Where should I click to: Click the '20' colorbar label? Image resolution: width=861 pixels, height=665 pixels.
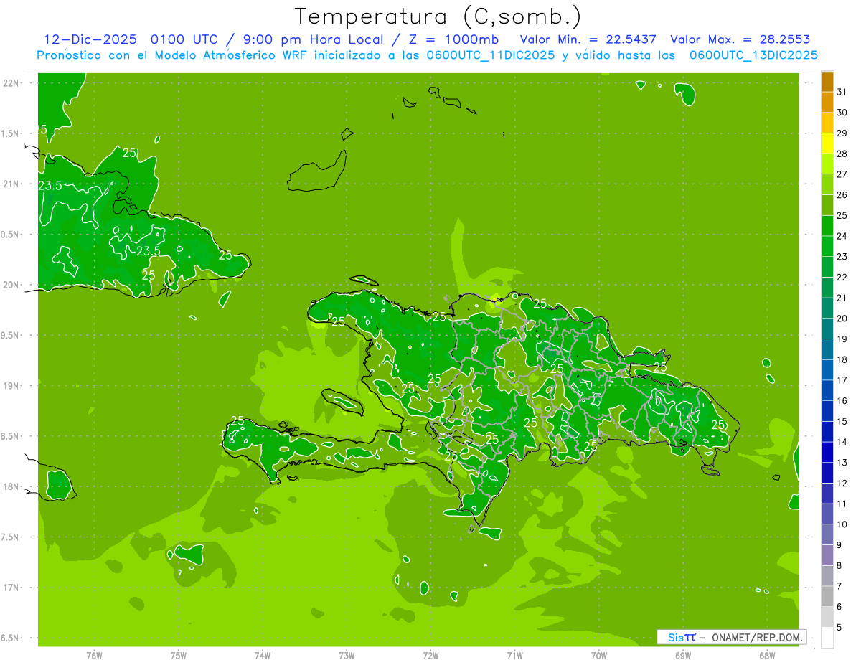[x=842, y=319]
